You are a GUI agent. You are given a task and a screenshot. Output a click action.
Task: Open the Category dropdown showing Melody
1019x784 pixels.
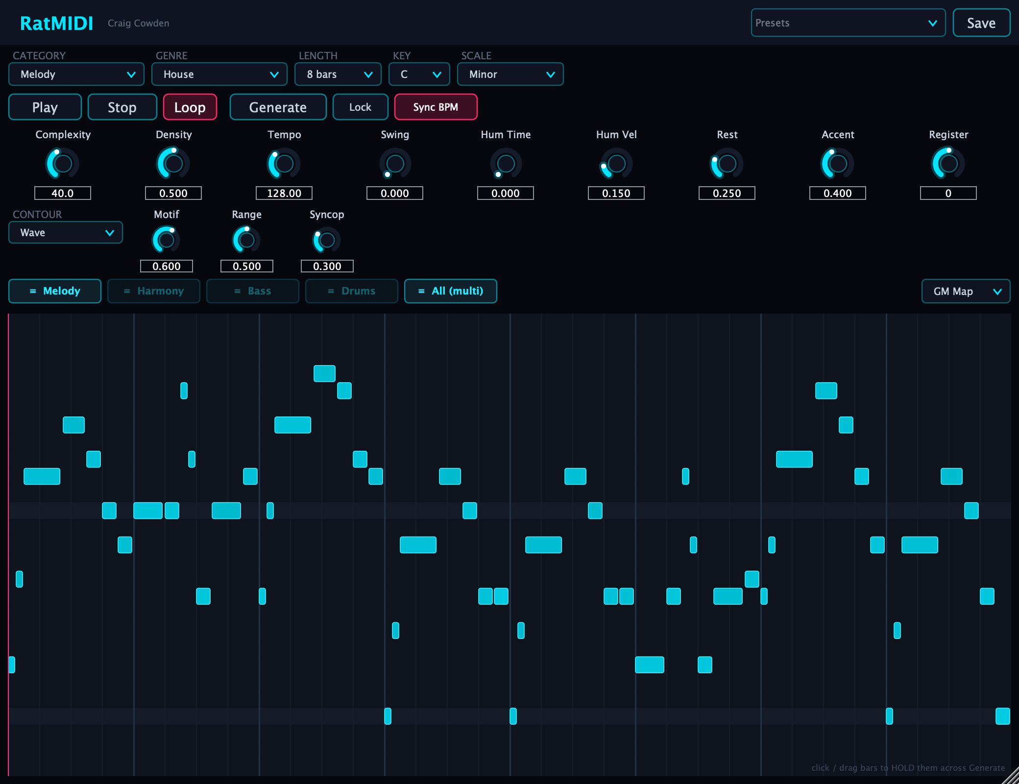76,74
